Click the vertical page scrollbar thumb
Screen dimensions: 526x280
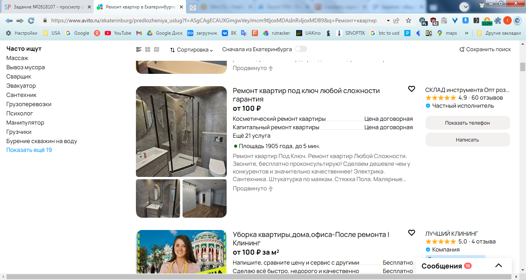coord(523,67)
